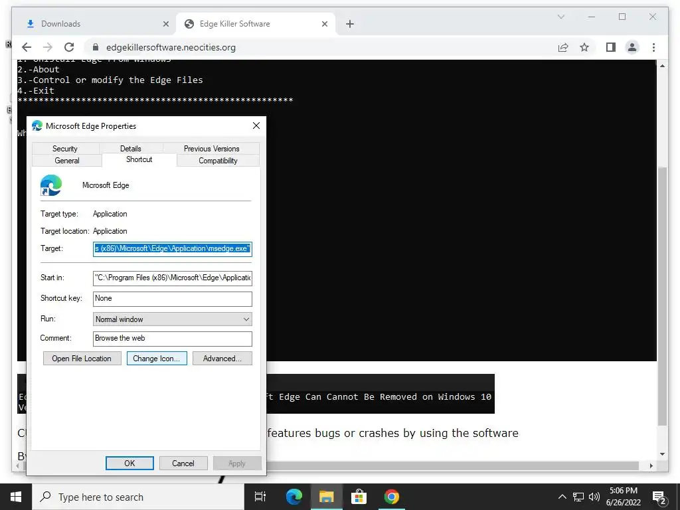Screen dimensions: 680x510
Task: Open a new Chrome tab
Action: [350, 24]
